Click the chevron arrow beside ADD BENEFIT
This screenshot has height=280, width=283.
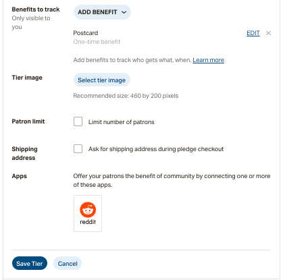click(124, 12)
